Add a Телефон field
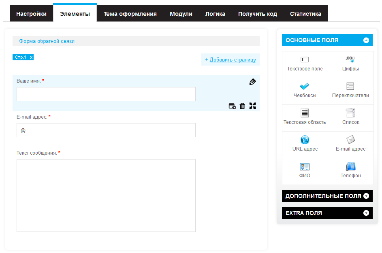Screen dimensions: 382x253 [350, 171]
